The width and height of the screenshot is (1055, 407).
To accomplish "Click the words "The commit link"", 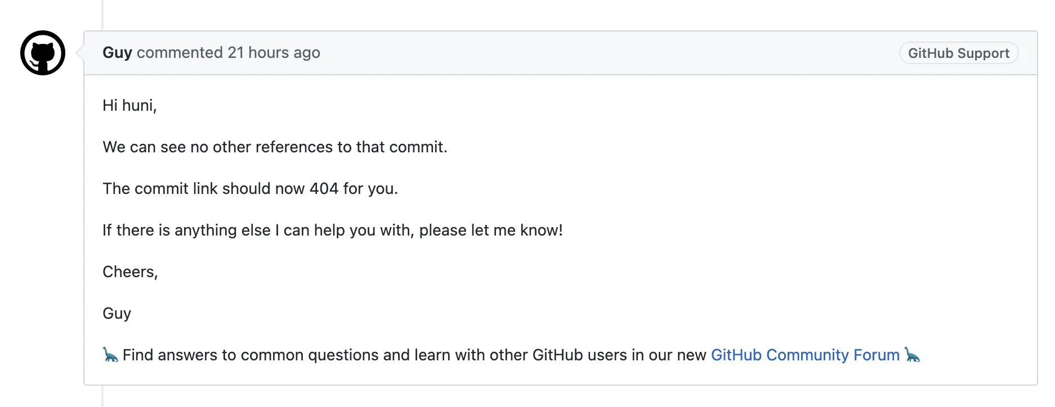I will 145,188.
